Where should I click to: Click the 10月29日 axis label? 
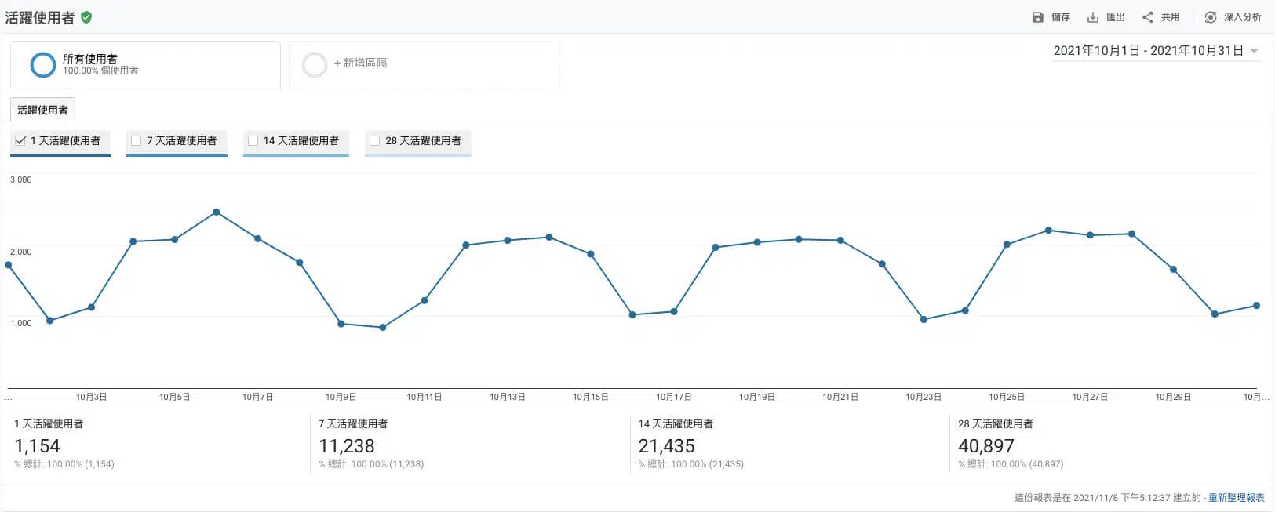1173,398
